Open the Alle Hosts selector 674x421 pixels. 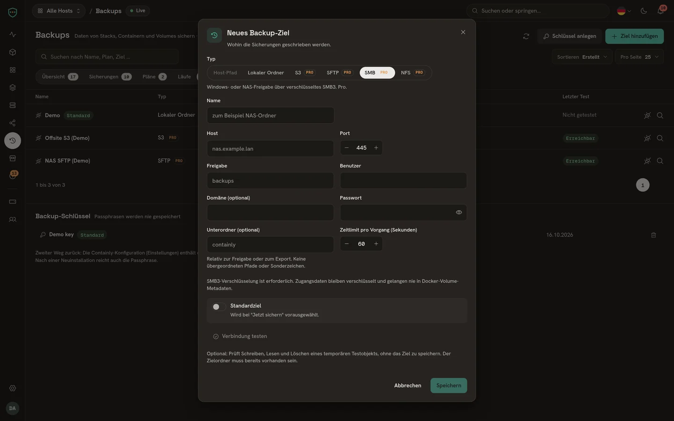pyautogui.click(x=59, y=11)
